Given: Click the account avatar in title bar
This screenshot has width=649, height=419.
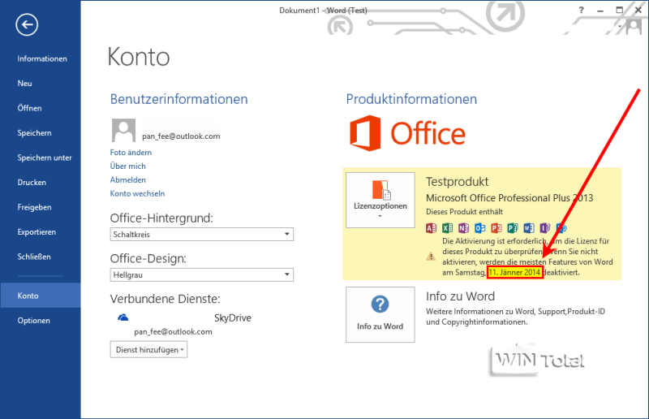Looking at the screenshot, I should pos(634,28).
